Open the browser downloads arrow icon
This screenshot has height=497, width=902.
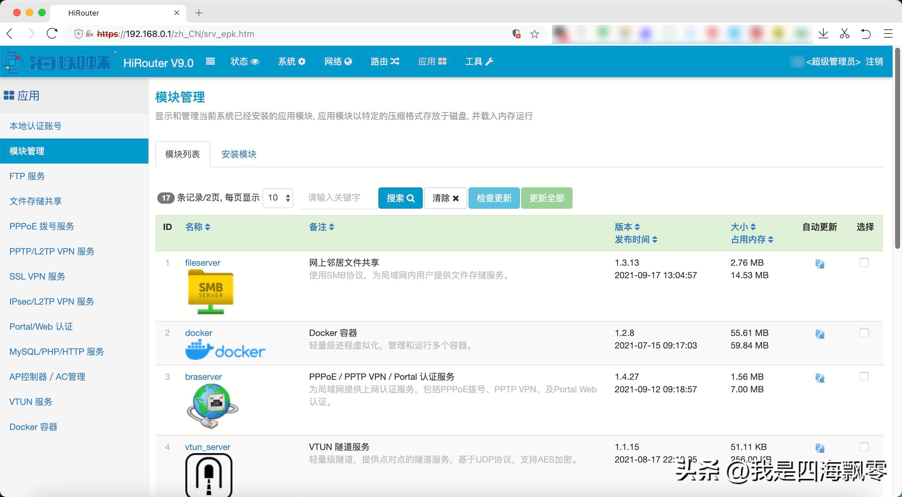823,34
